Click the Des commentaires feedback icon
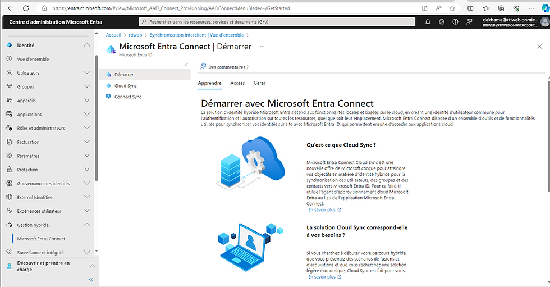Screen dimensions: 550x287 tap(203, 67)
